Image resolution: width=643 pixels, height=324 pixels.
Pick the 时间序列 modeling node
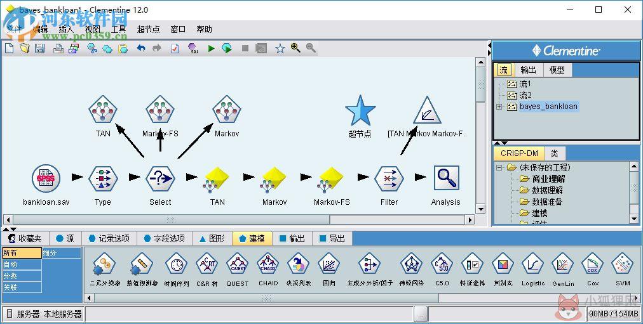[x=177, y=264]
